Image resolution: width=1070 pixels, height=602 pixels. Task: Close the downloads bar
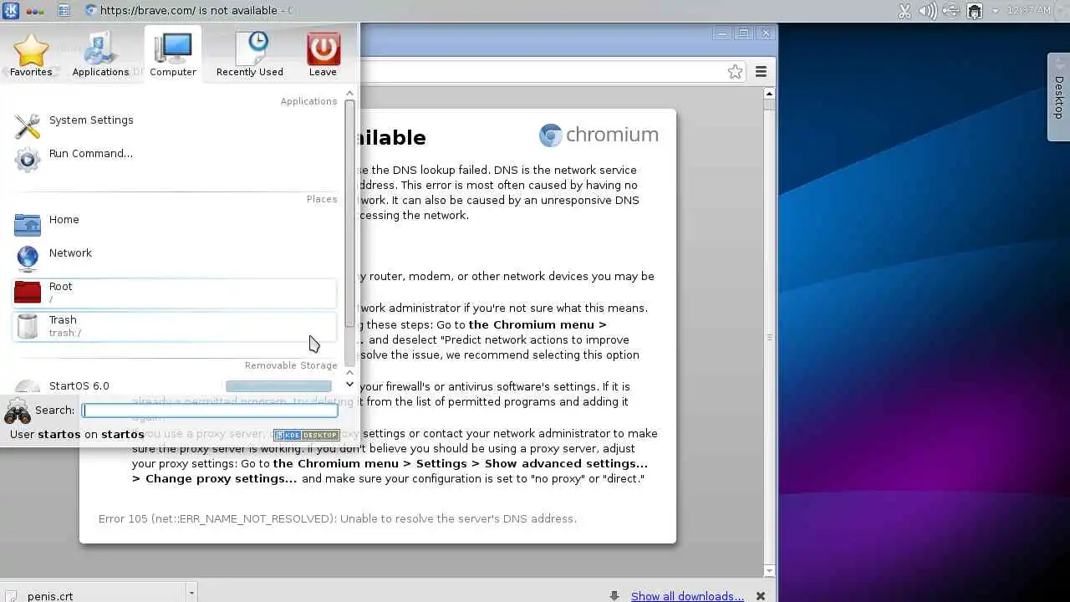click(x=761, y=596)
